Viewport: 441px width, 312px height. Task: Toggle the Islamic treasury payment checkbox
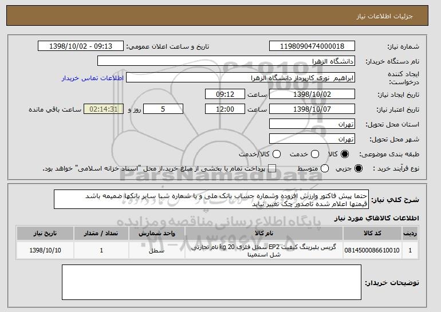(x=271, y=168)
